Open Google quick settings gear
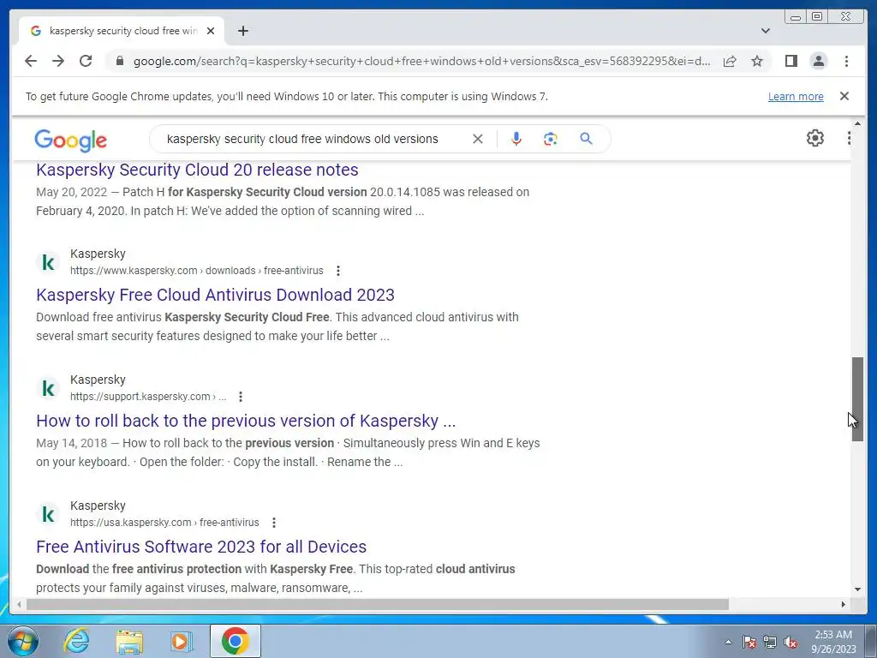877x658 pixels. coord(815,138)
